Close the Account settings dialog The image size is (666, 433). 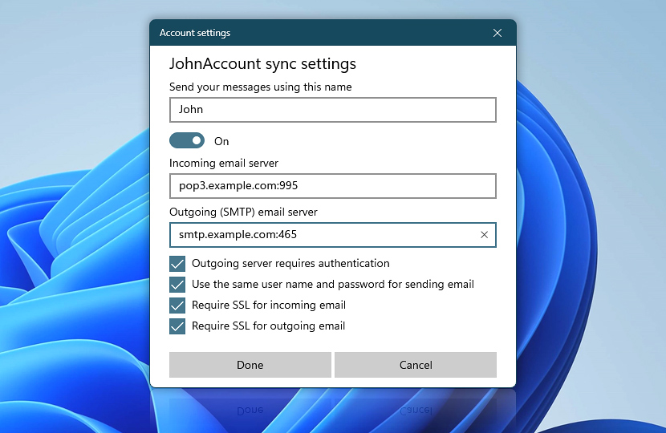(x=497, y=33)
